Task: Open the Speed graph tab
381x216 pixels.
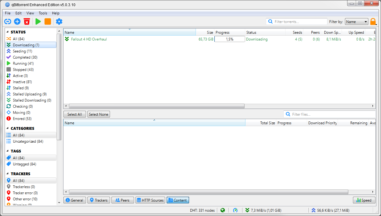Action: click(x=364, y=200)
